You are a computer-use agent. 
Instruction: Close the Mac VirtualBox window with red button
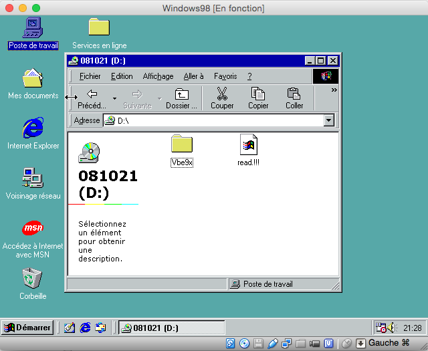point(9,8)
